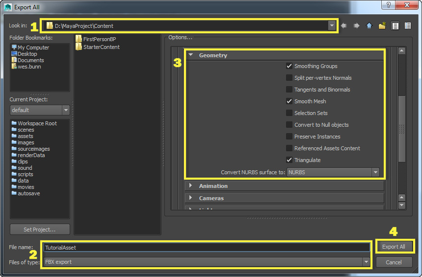Go forward folder arrow icon

(356, 26)
